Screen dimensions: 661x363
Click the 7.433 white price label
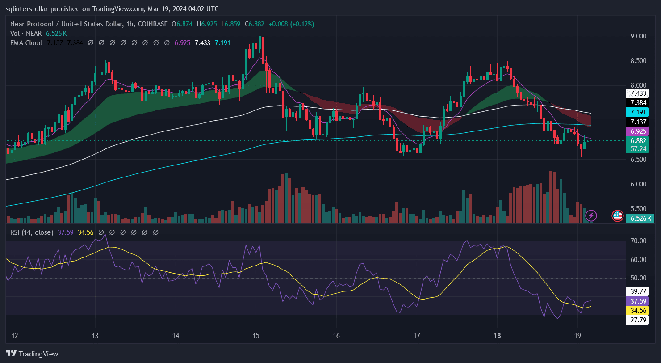[637, 93]
